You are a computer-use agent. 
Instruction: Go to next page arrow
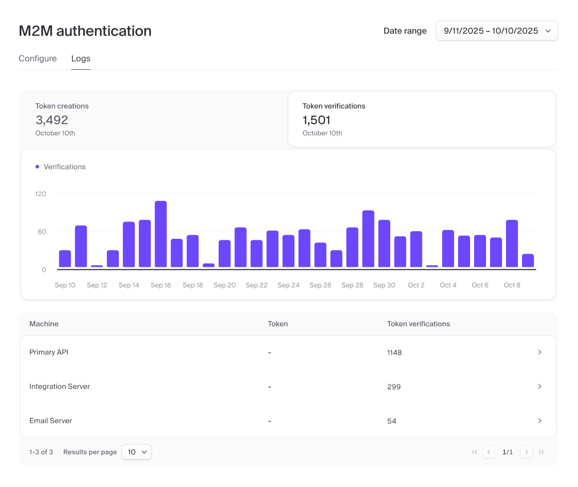pyautogui.click(x=526, y=452)
